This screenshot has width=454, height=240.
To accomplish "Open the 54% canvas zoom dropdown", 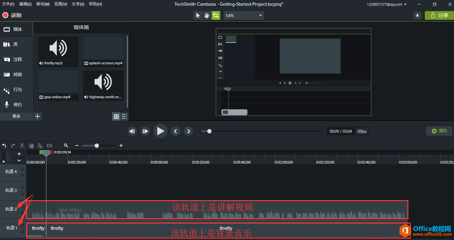I will click(x=243, y=15).
